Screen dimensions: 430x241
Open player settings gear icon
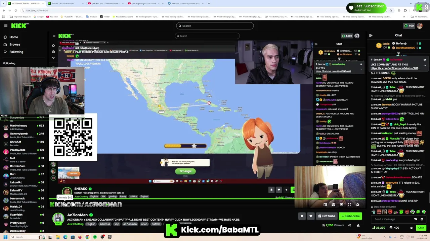tap(358, 205)
